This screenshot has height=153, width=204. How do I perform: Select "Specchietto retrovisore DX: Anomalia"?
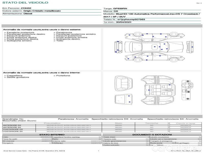point(117,119)
